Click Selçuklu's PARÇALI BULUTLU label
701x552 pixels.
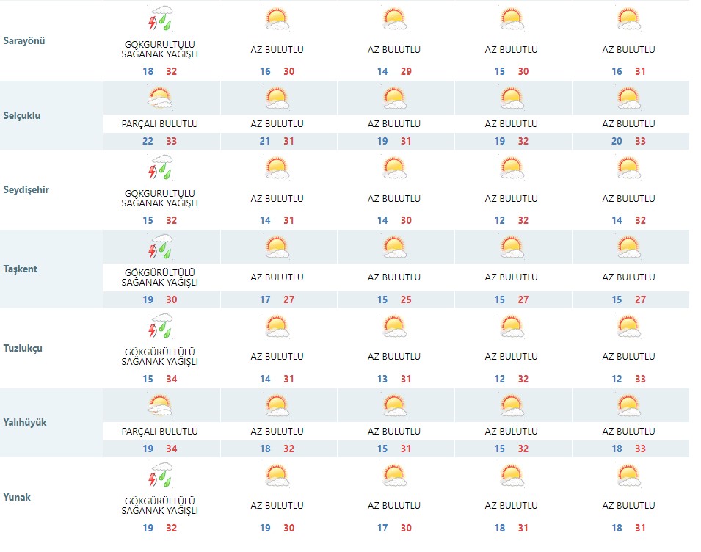159,124
